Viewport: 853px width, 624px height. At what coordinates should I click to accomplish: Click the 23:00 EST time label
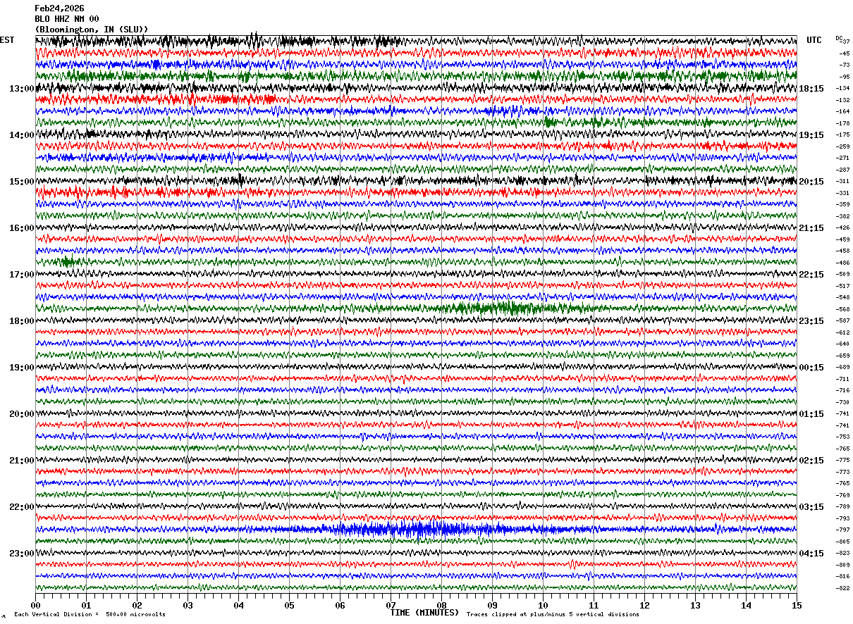point(21,554)
